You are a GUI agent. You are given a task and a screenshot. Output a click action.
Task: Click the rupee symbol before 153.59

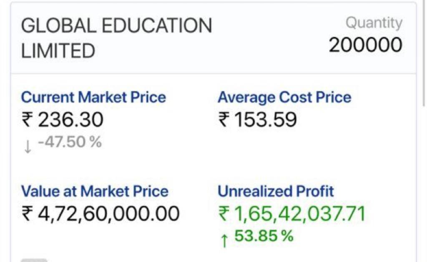click(224, 120)
